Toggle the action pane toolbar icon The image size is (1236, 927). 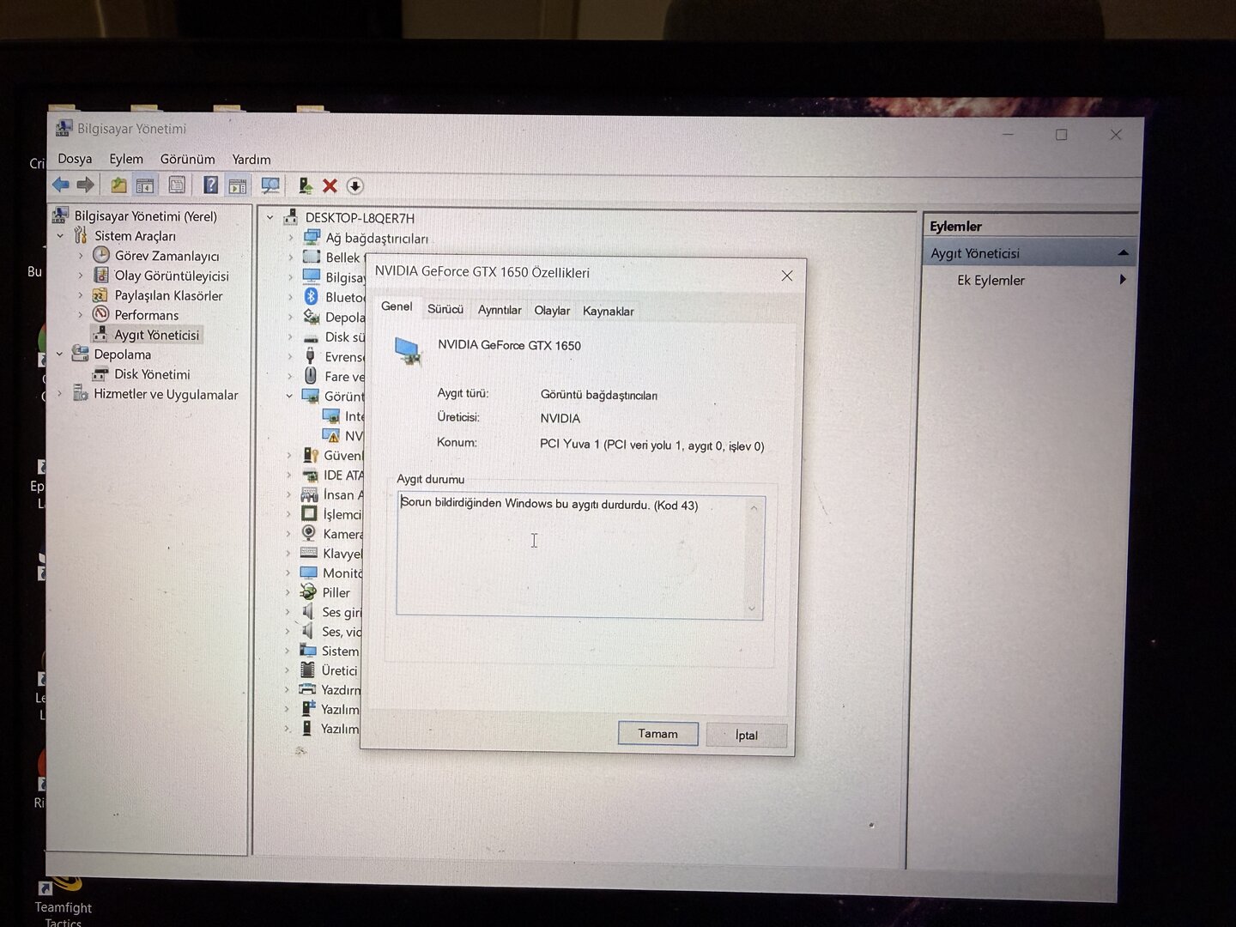238,185
